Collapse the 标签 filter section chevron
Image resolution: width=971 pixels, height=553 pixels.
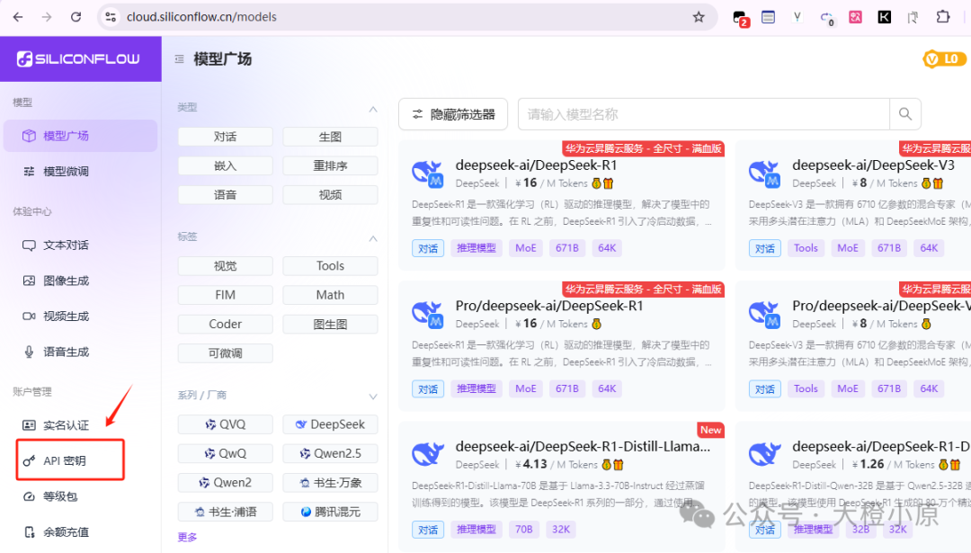373,238
